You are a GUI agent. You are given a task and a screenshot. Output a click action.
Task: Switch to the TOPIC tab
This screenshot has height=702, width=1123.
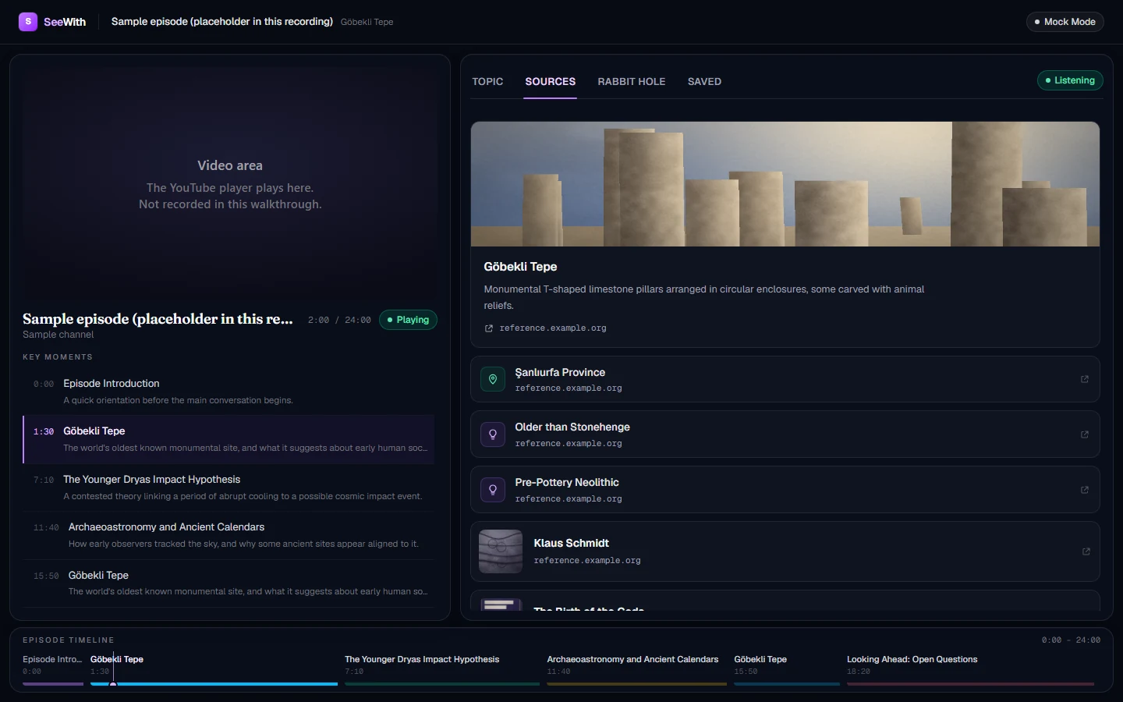click(x=487, y=82)
